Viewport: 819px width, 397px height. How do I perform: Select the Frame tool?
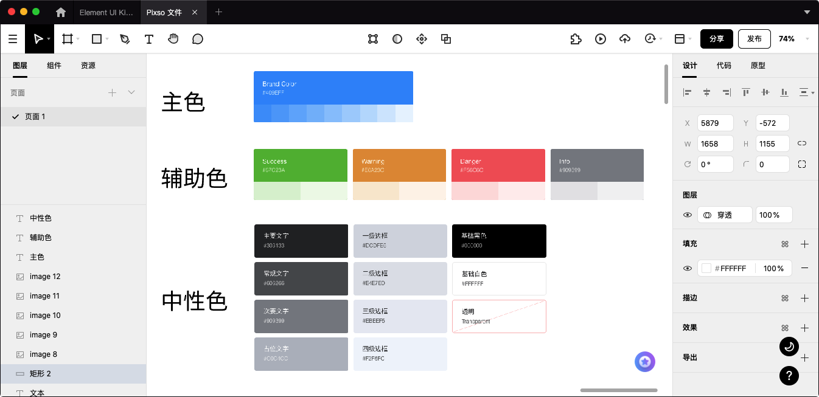68,39
